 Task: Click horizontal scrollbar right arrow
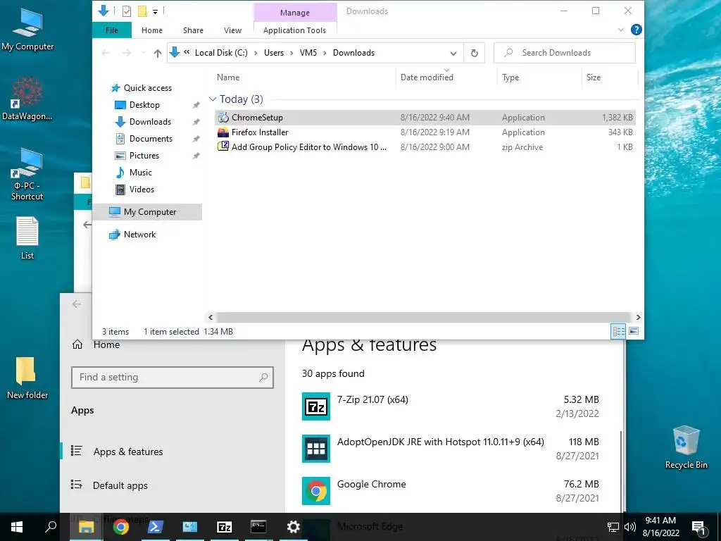pyautogui.click(x=638, y=318)
